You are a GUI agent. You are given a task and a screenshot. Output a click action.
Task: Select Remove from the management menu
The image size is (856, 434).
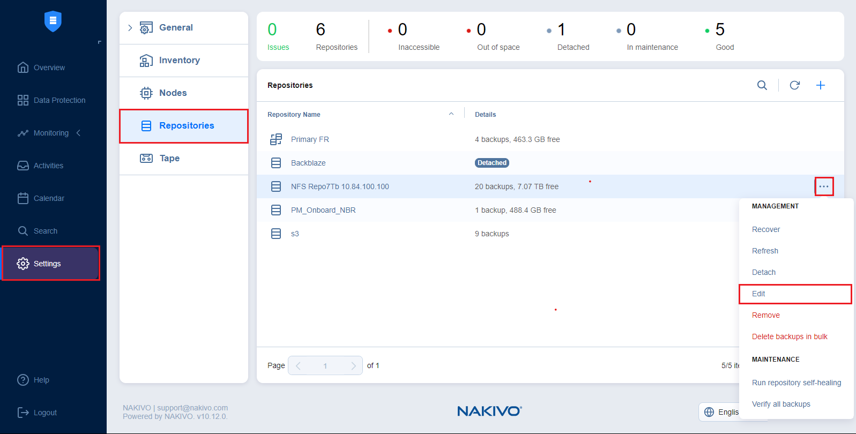tap(765, 315)
